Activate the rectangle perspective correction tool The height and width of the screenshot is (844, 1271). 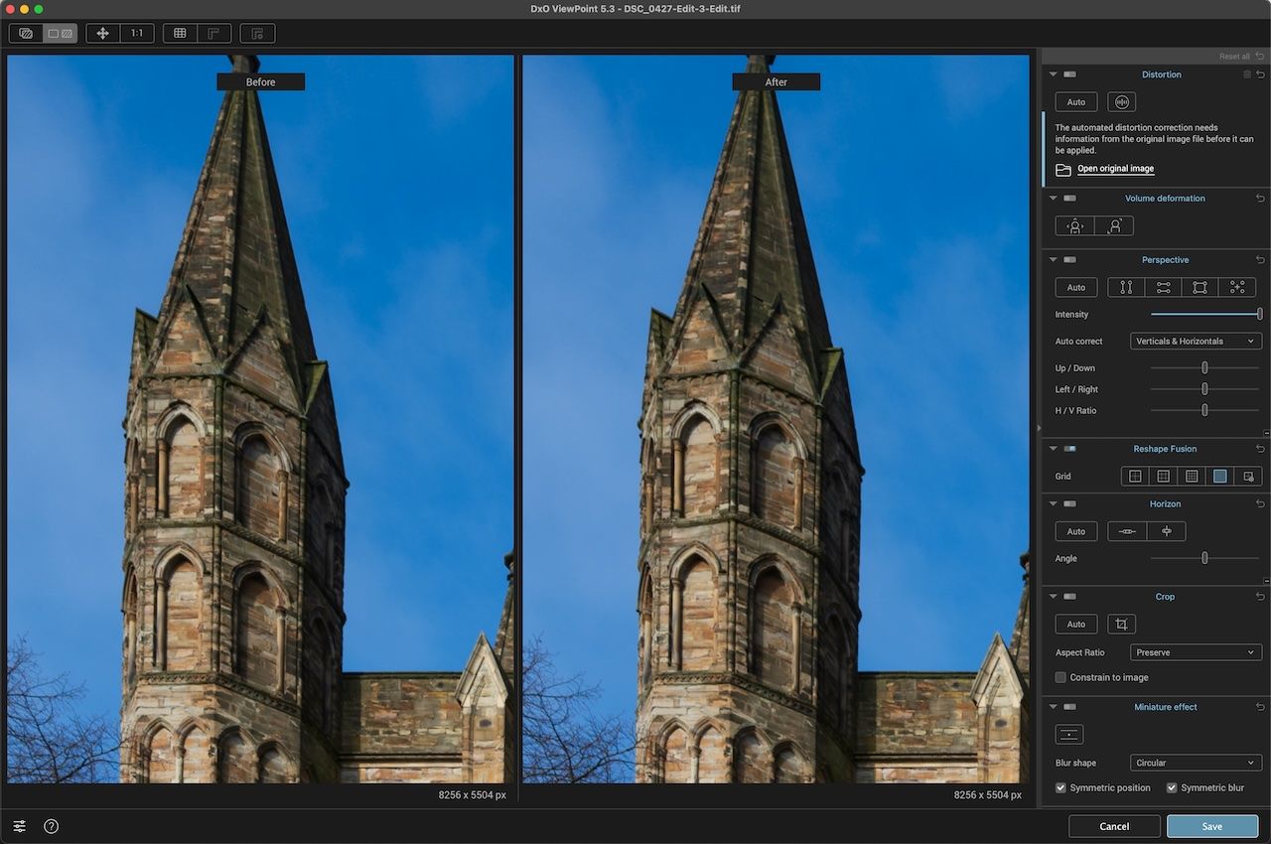(x=1200, y=287)
